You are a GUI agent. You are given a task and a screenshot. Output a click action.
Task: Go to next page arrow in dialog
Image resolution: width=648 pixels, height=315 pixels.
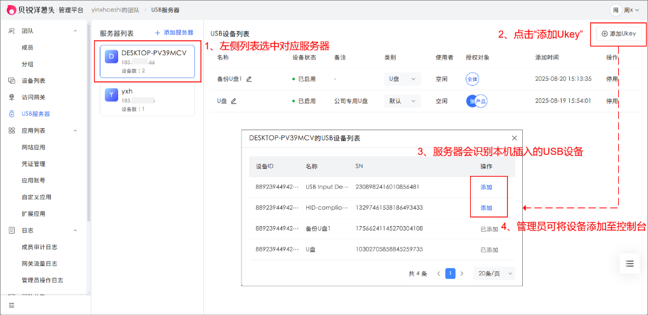(462, 274)
